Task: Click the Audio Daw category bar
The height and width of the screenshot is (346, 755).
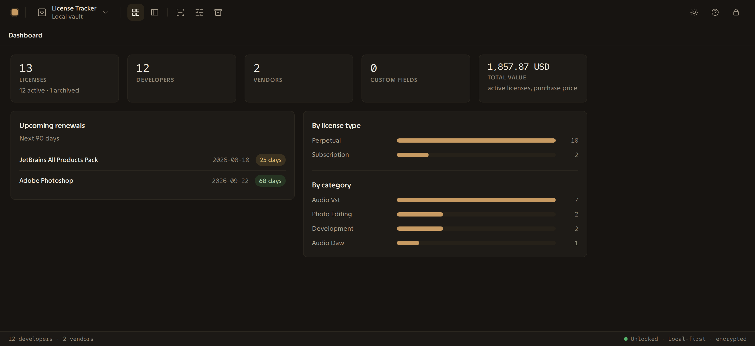Action: (x=476, y=243)
